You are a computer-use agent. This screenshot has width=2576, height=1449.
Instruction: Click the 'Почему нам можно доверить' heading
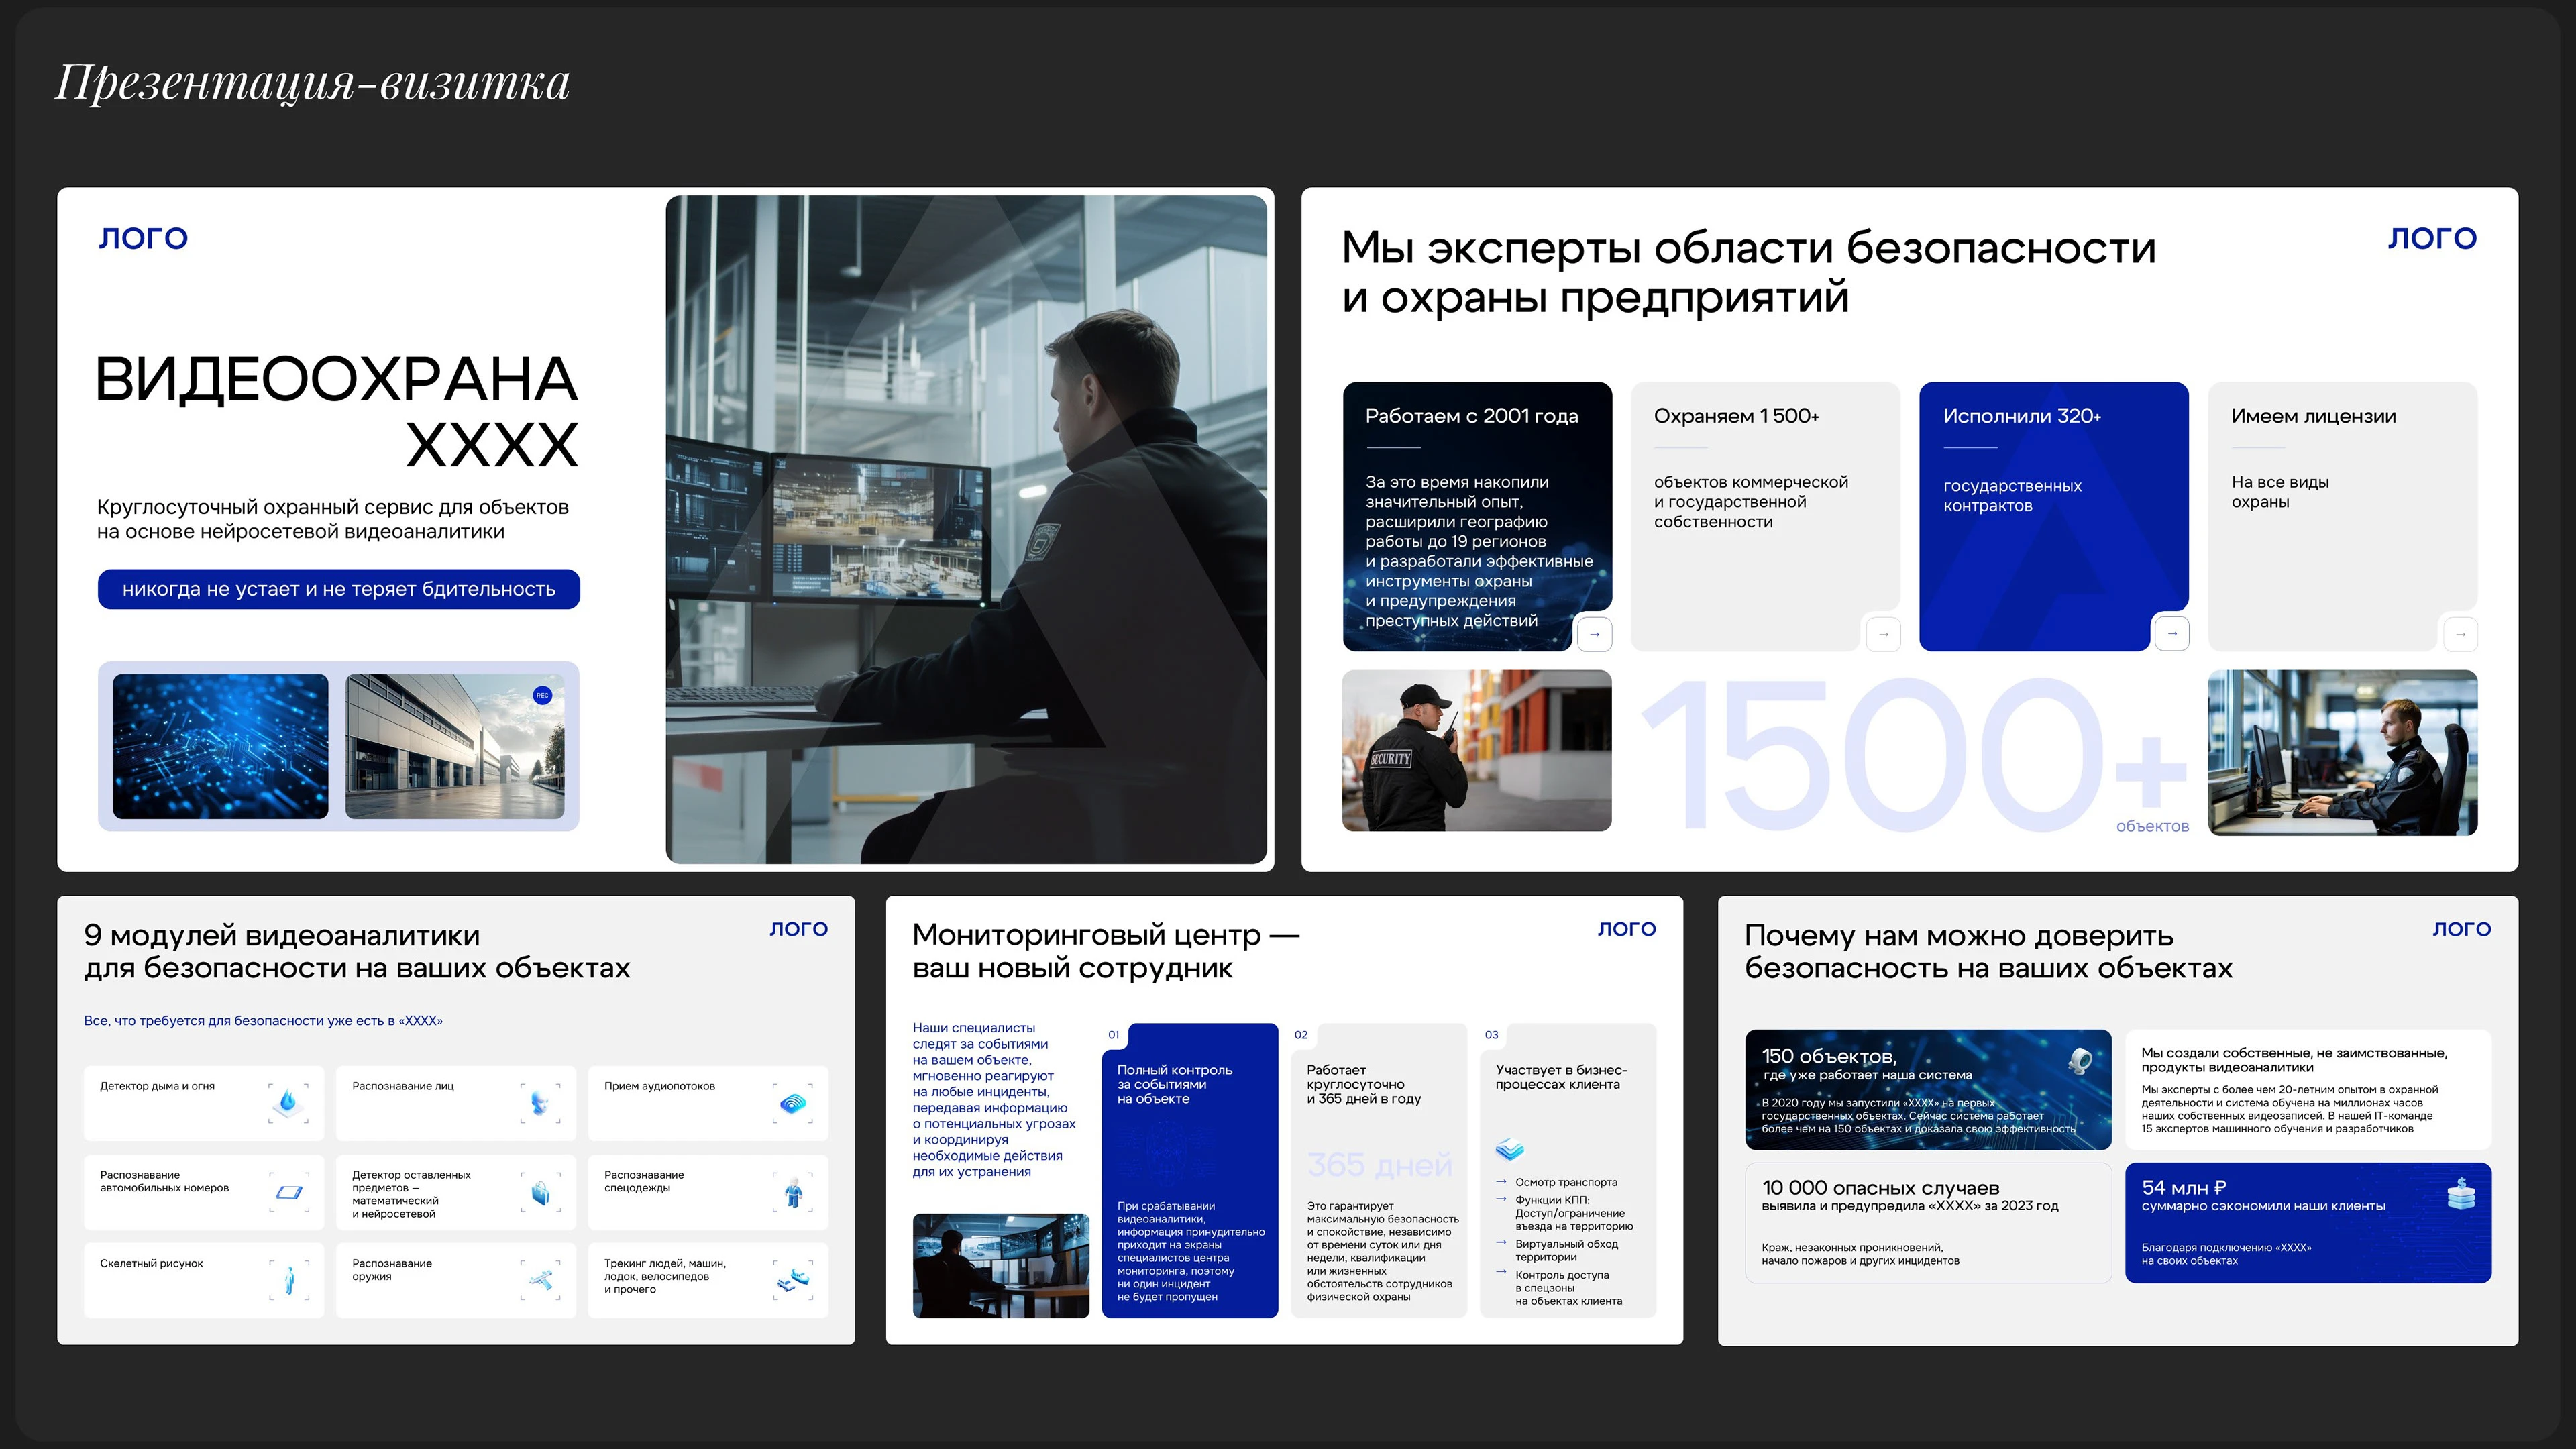[1988, 951]
